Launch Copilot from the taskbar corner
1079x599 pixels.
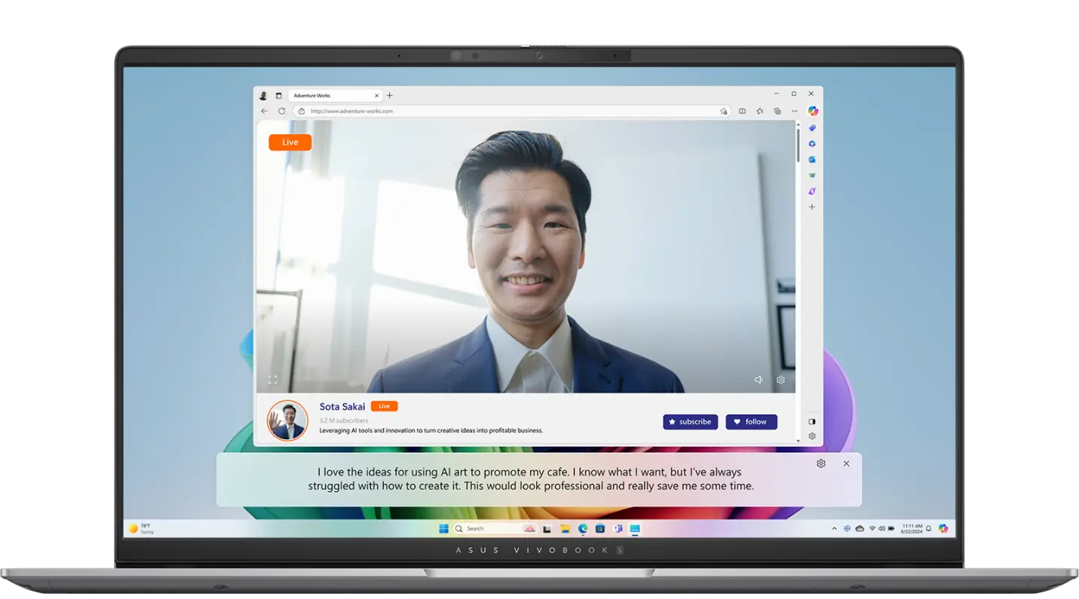point(943,529)
